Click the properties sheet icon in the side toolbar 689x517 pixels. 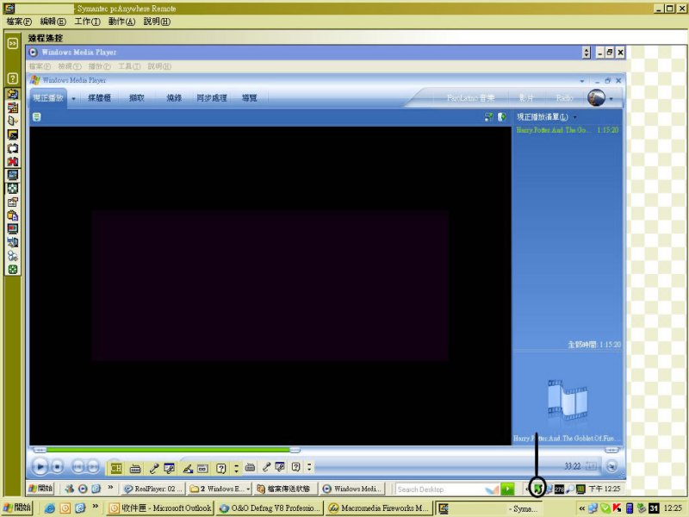13,202
